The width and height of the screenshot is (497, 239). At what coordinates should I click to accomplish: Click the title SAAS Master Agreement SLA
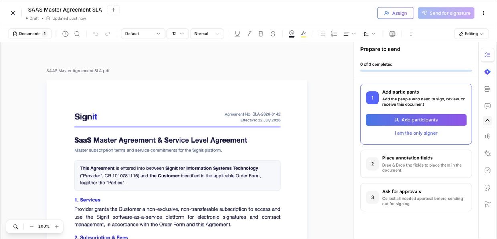tap(65, 10)
